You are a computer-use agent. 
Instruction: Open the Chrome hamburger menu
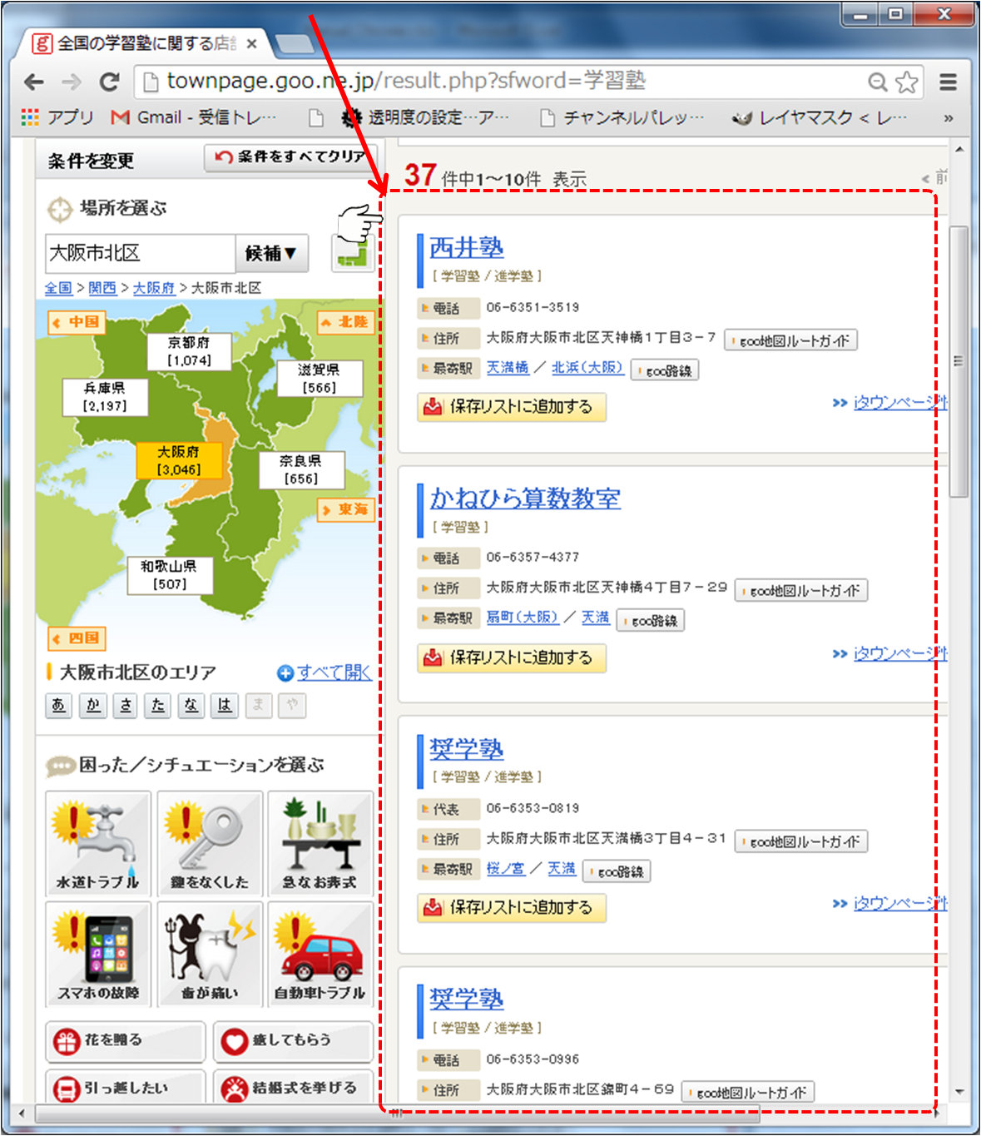948,82
